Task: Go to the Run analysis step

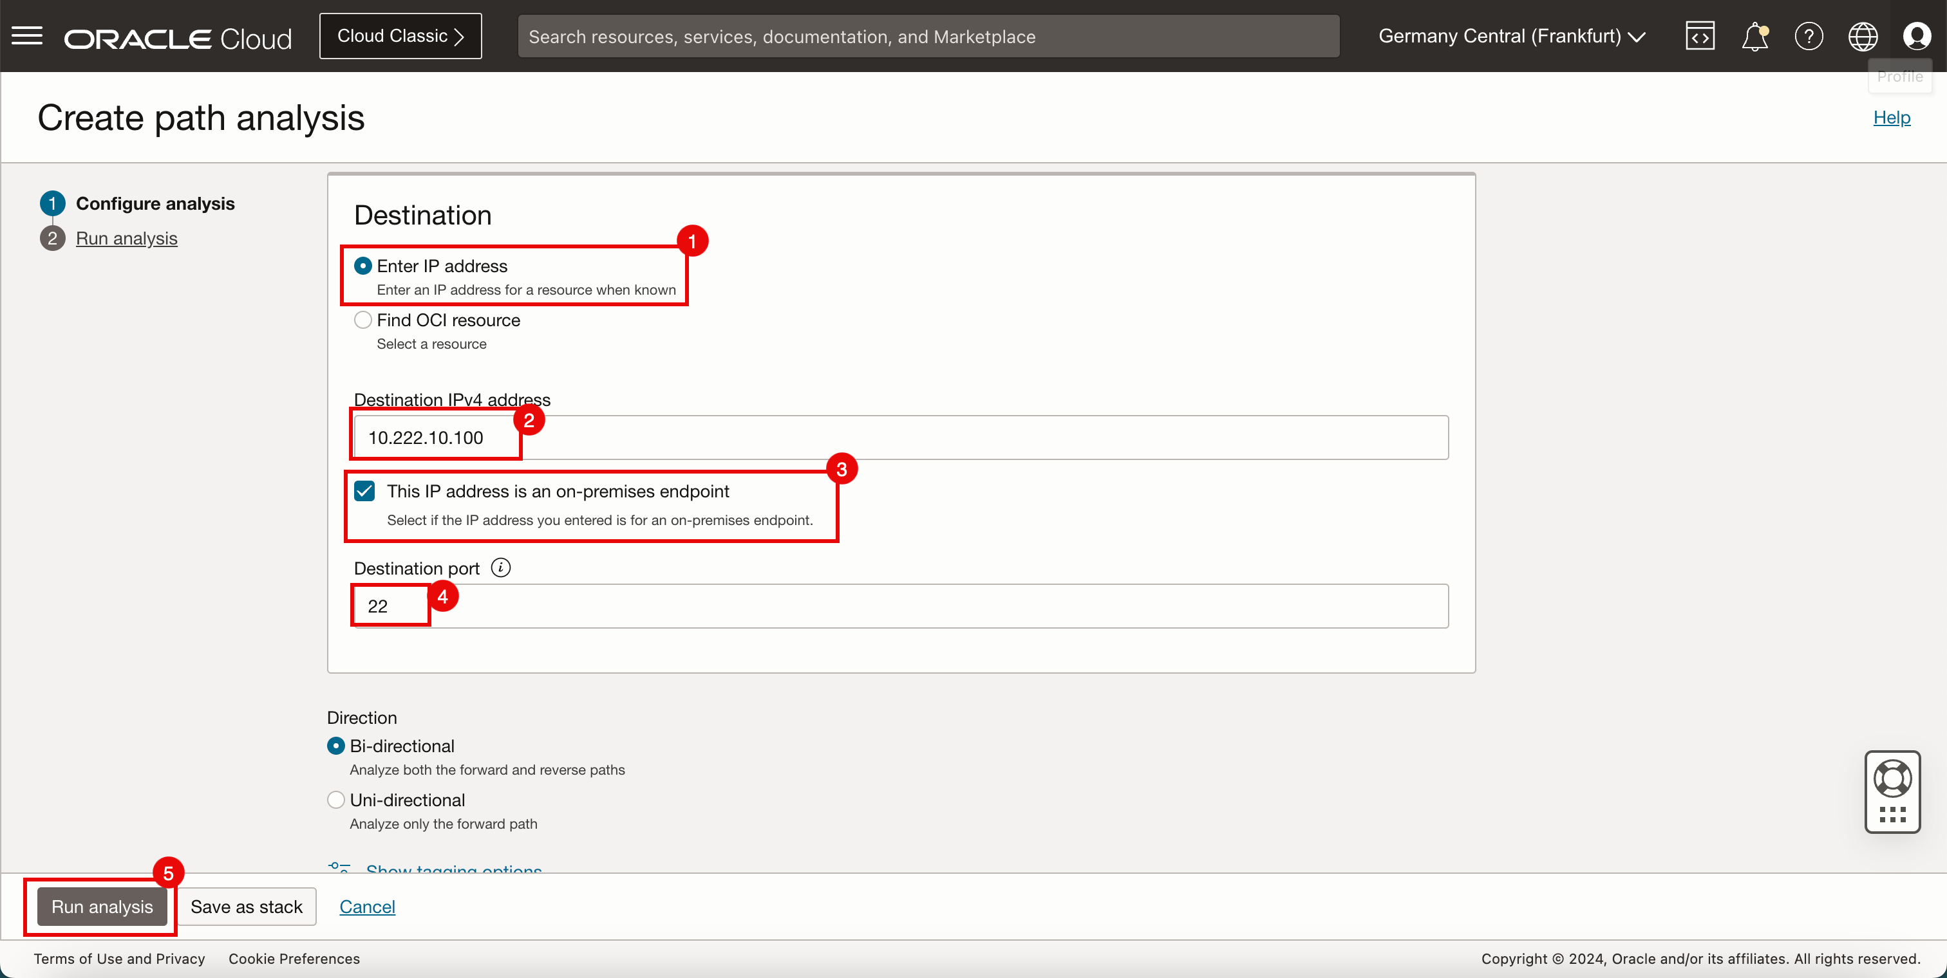Action: tap(126, 239)
